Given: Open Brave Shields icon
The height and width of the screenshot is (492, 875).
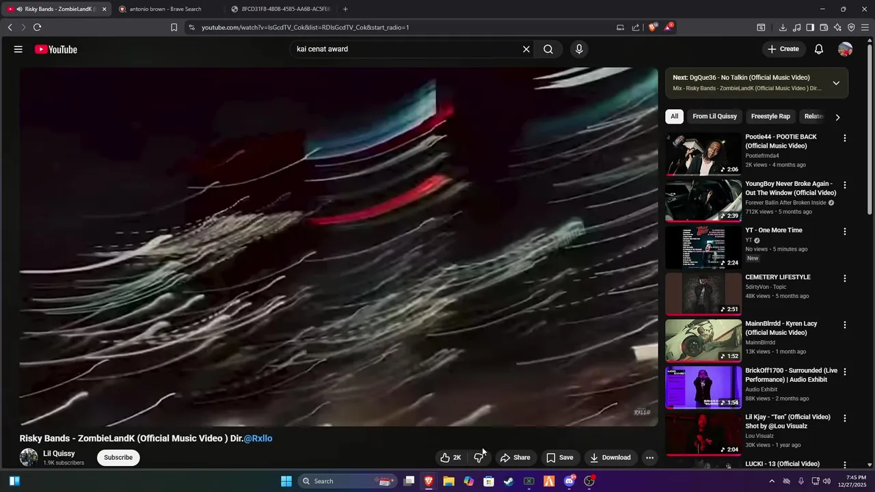Looking at the screenshot, I should coord(653,27).
